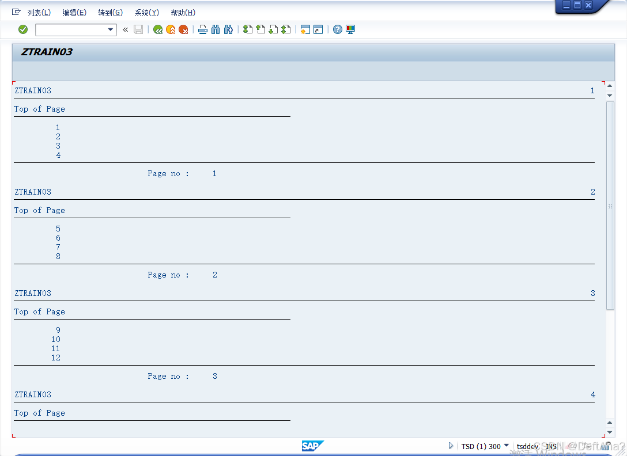The image size is (627, 456).
Task: Open the 转到(G) menu
Action: [x=111, y=13]
